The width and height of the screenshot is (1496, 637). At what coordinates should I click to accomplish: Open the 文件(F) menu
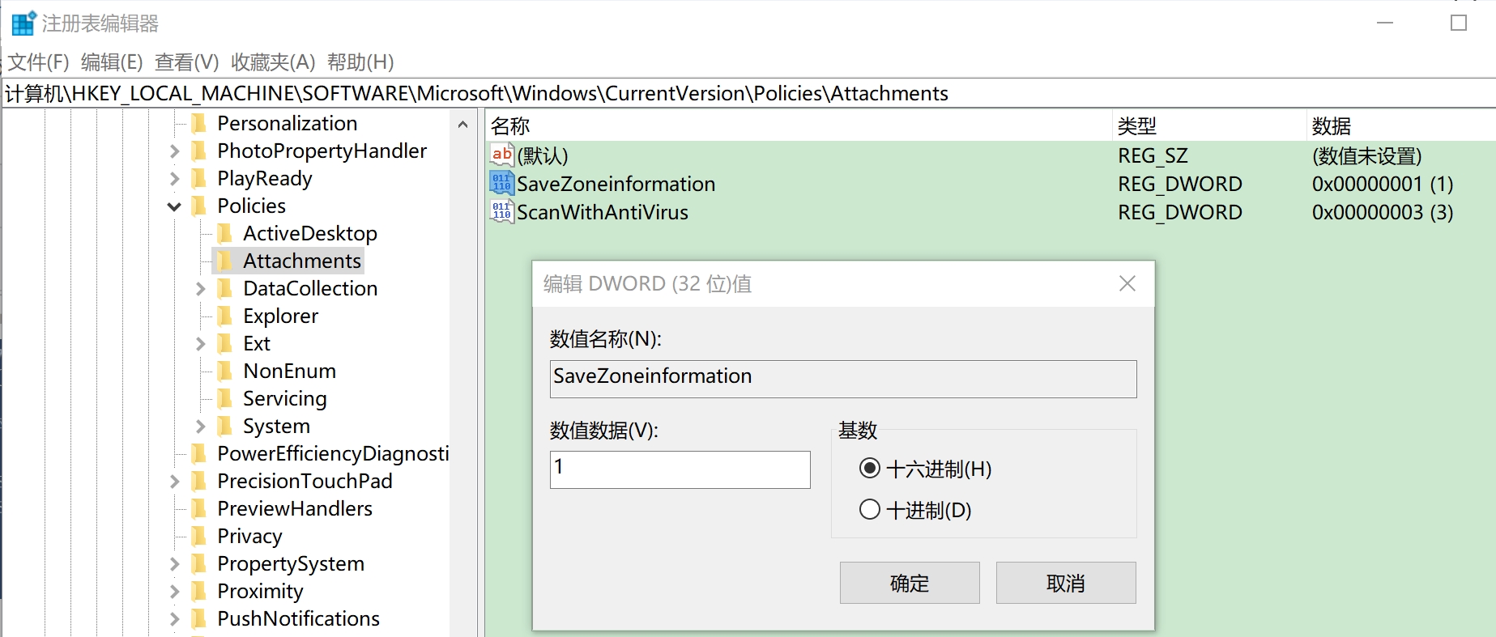(38, 62)
